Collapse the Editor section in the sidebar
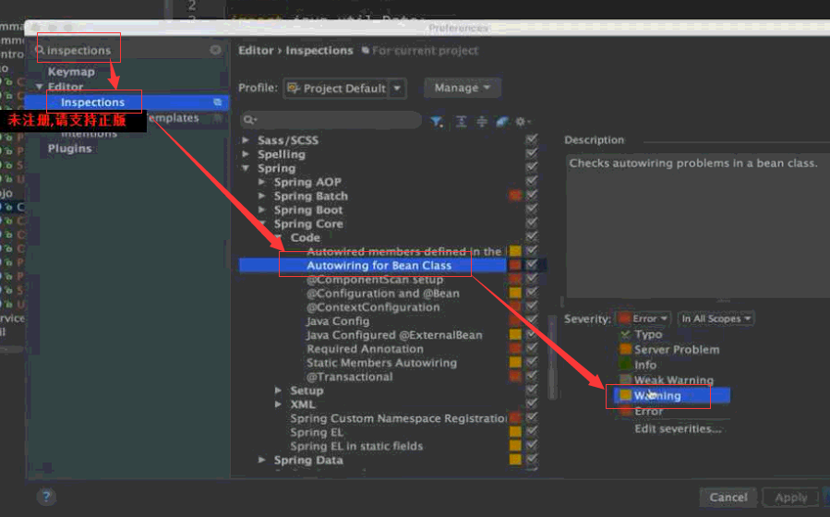The width and height of the screenshot is (830, 517). click(39, 86)
